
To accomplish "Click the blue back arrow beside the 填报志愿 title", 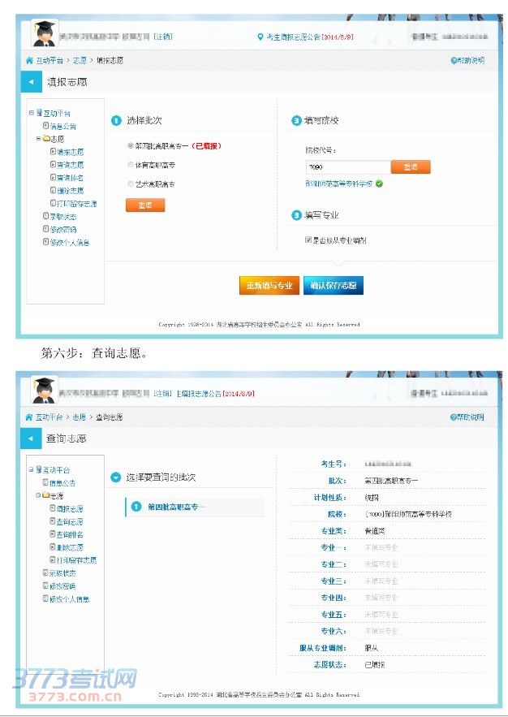I will coord(30,83).
